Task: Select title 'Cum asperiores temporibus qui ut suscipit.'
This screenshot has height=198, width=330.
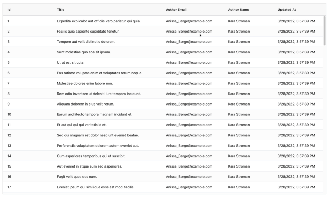Action: [91, 156]
